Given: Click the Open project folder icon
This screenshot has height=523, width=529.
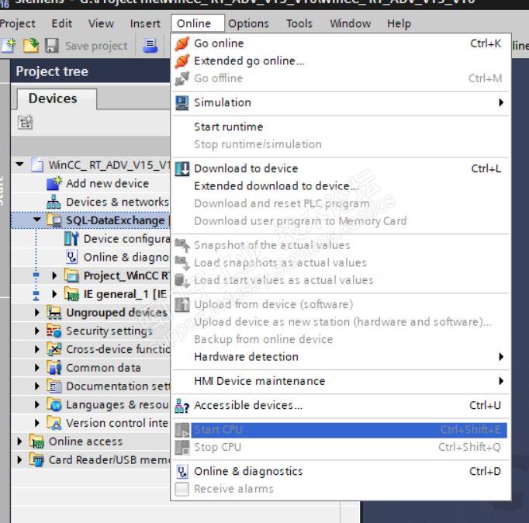Looking at the screenshot, I should 31,46.
